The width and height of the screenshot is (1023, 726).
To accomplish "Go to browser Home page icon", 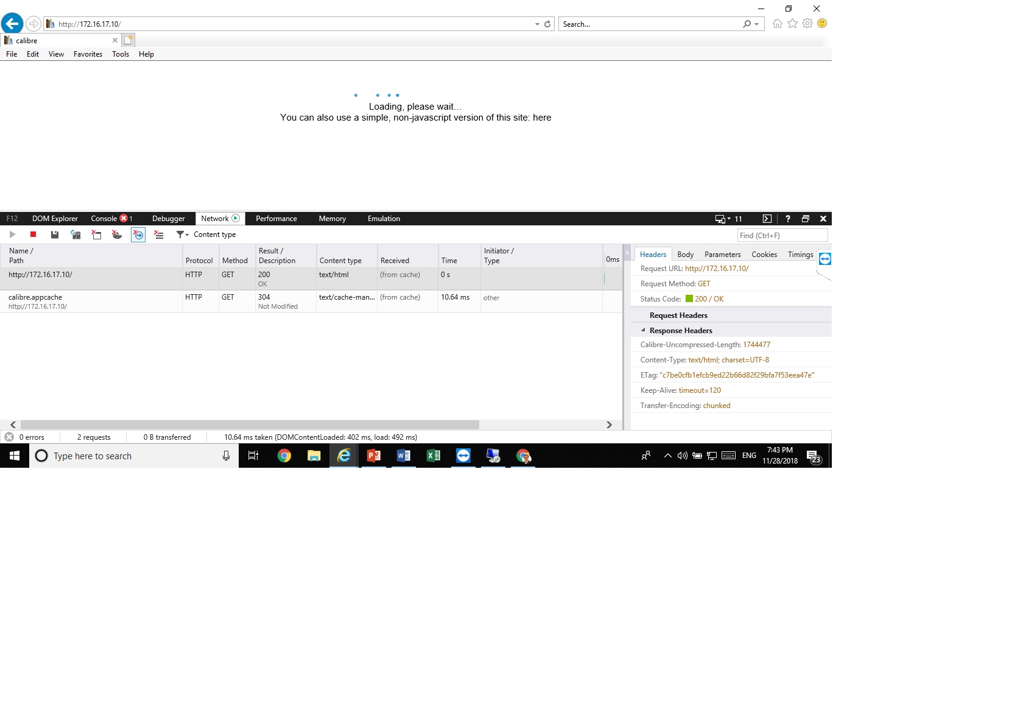I will coord(778,24).
